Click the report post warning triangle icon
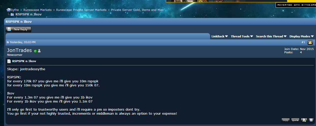The width and height of the screenshot is (316, 126). [310, 42]
